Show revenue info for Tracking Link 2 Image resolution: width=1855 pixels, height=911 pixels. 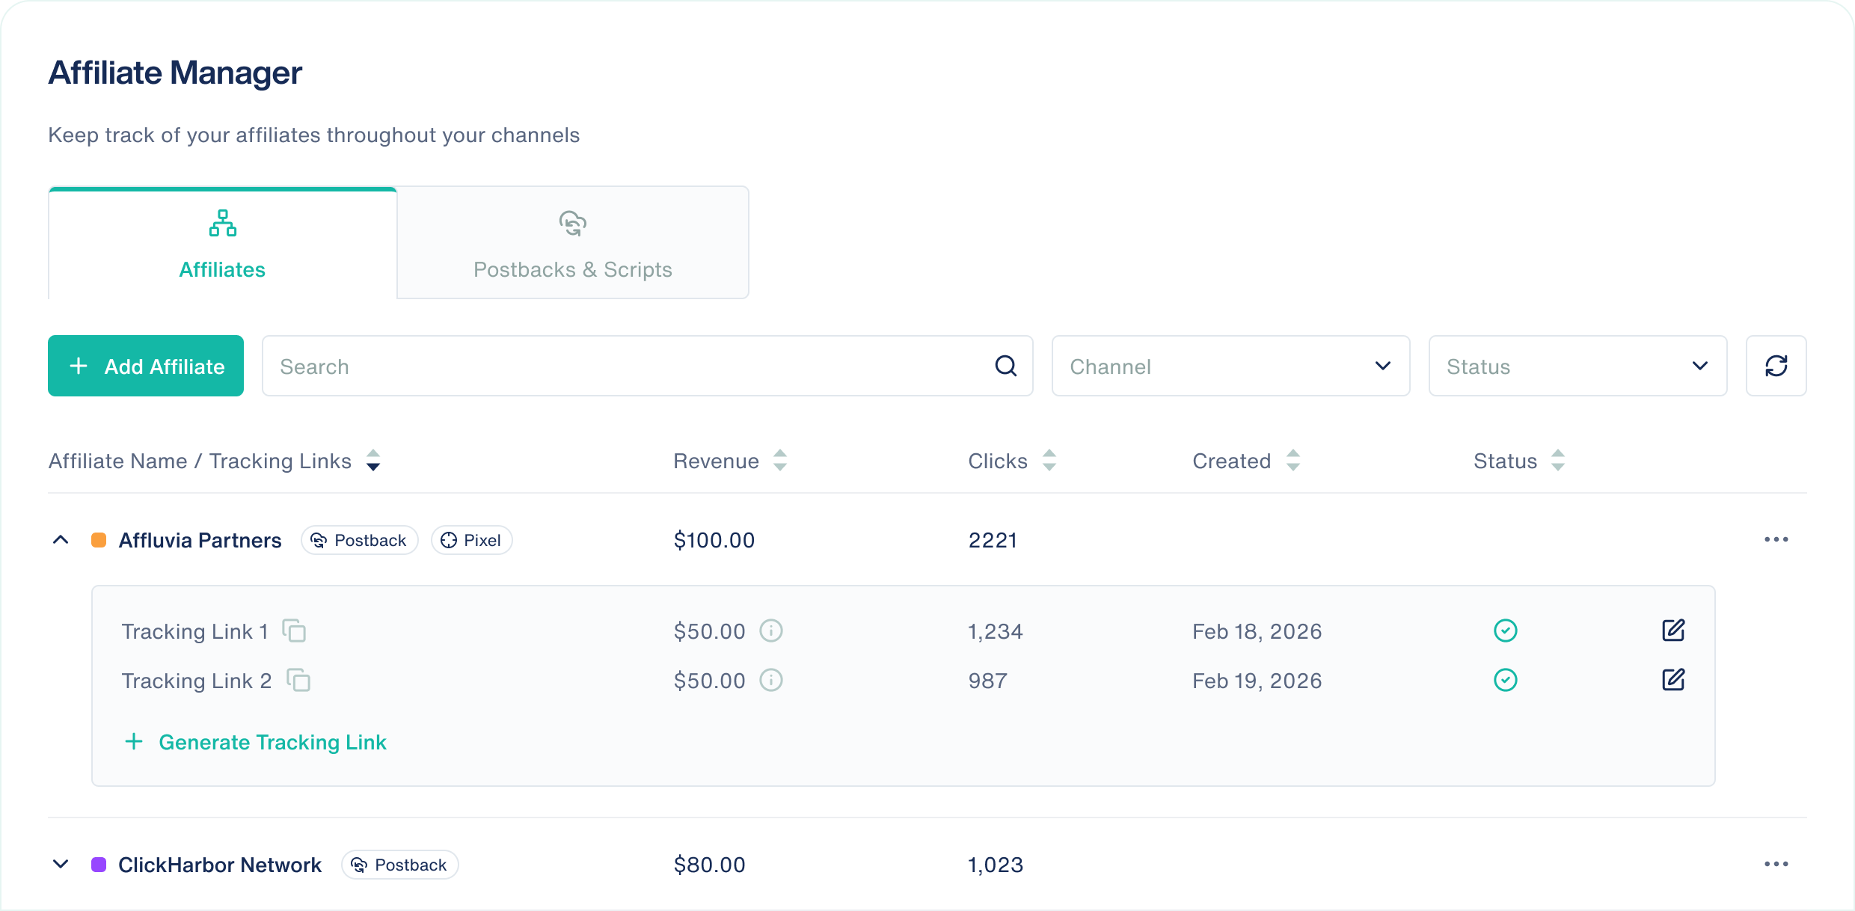[771, 680]
